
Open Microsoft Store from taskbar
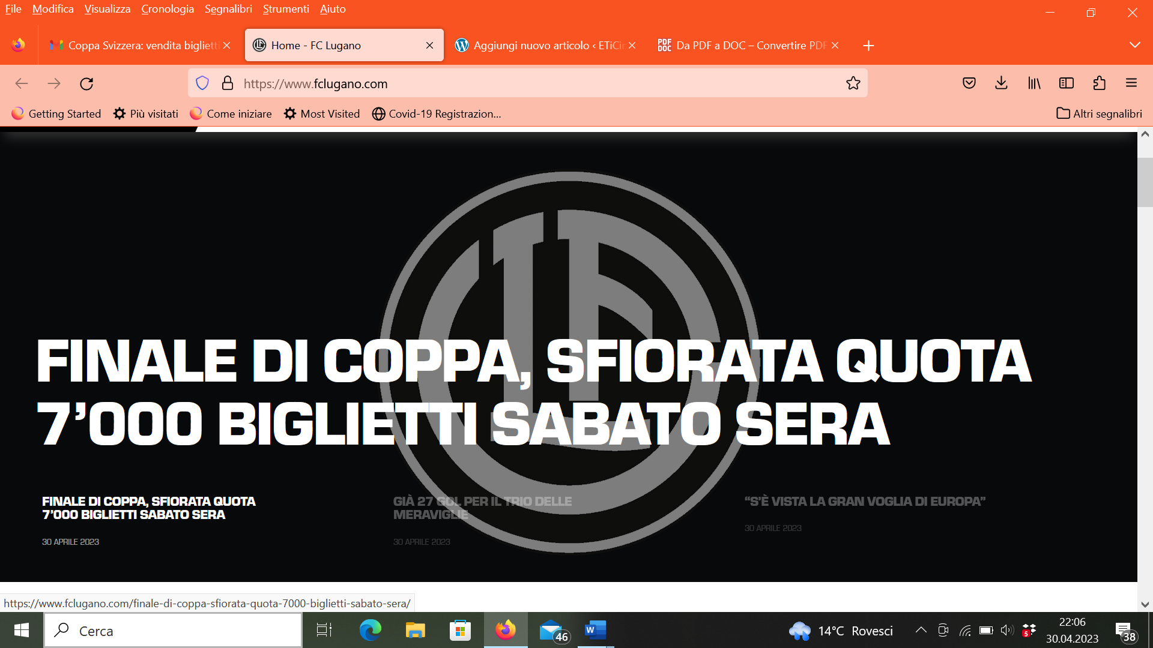(x=460, y=630)
